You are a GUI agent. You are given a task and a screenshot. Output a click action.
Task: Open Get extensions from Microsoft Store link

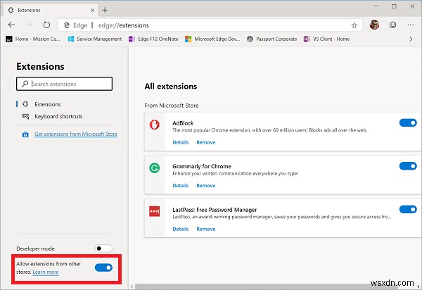[76, 134]
